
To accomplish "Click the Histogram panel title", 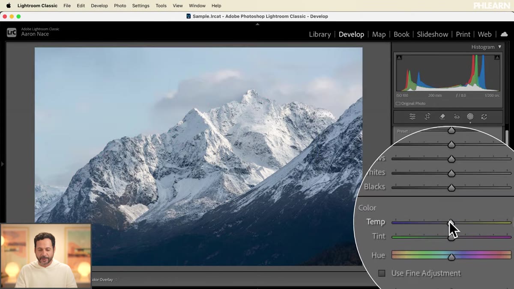I will click(x=483, y=47).
